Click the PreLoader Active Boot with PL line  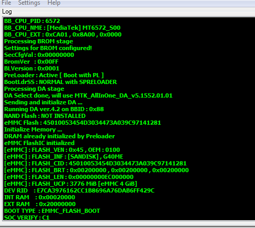click(54, 75)
